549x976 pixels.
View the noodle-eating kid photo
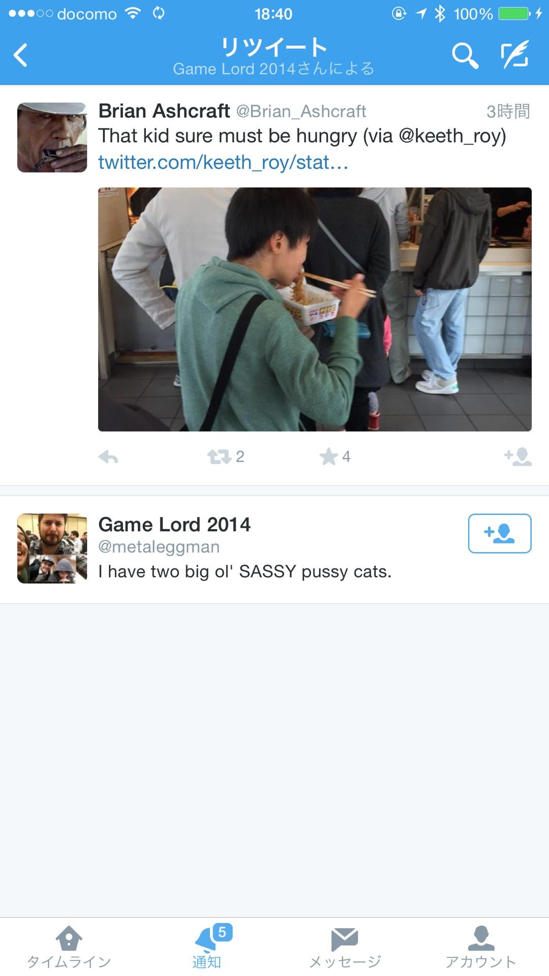pyautogui.click(x=315, y=309)
